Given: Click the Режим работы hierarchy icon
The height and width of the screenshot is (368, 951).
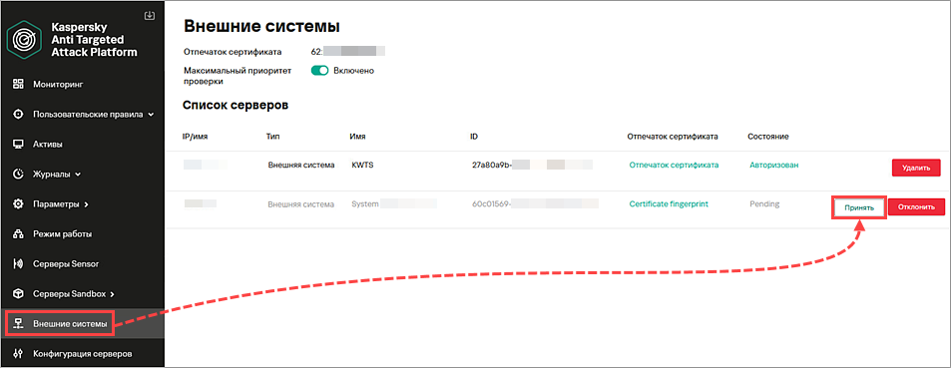Looking at the screenshot, I should coord(18,234).
